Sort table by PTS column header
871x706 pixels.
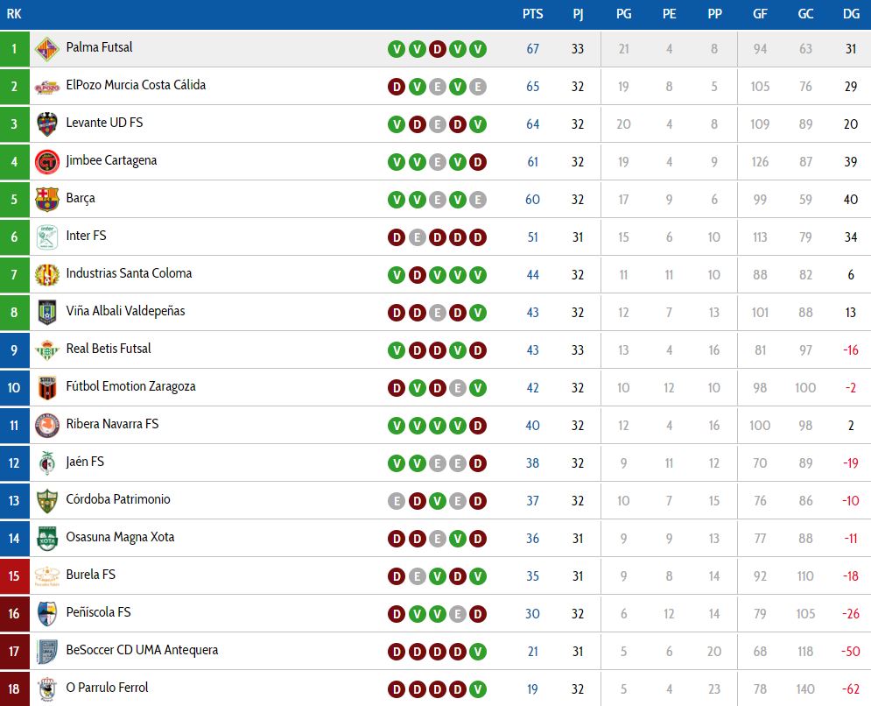(533, 14)
